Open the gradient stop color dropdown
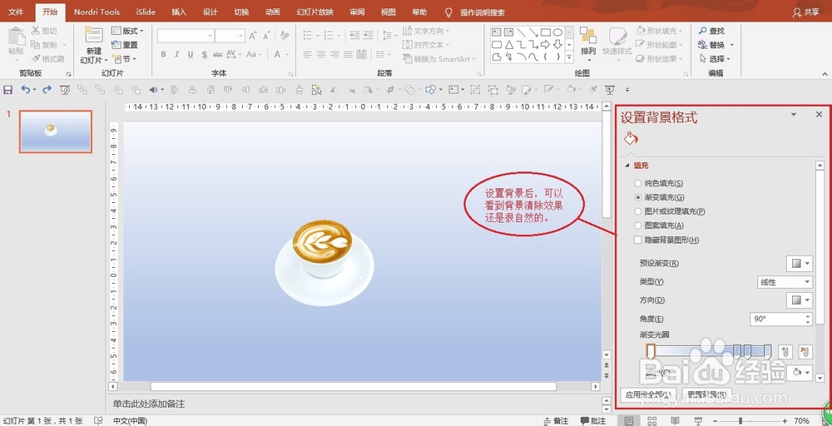 pos(799,373)
